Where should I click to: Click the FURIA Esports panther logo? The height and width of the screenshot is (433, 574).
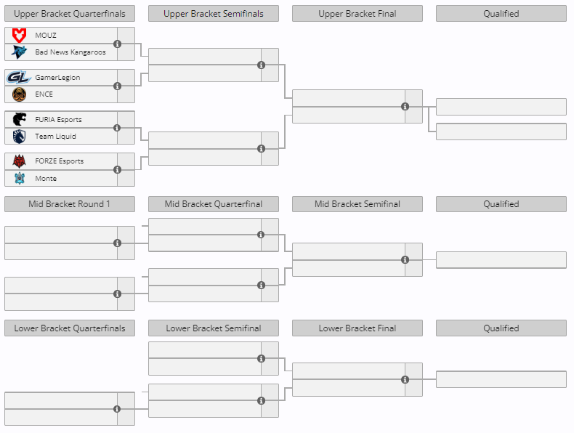pyautogui.click(x=20, y=119)
